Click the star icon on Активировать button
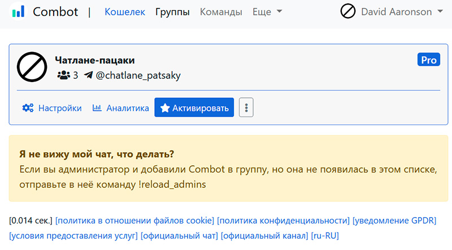This screenshot has width=452, height=250. 164,108
